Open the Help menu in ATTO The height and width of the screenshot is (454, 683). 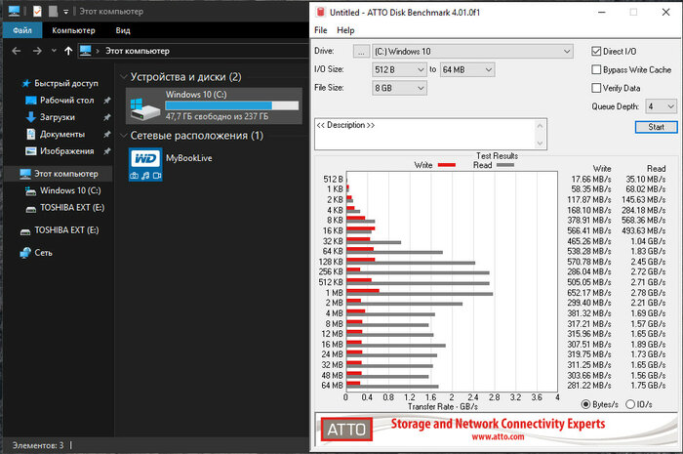[x=345, y=30]
